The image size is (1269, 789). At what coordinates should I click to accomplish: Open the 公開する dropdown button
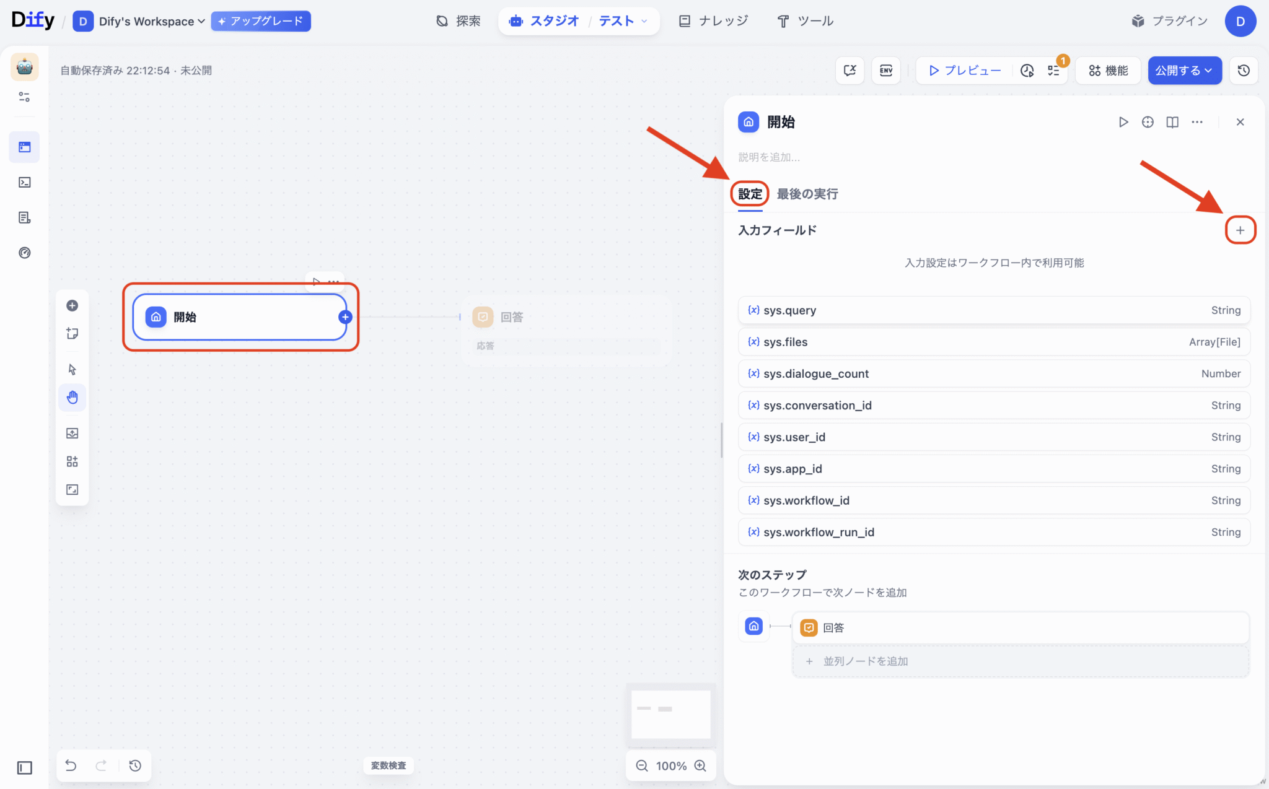coord(1184,71)
